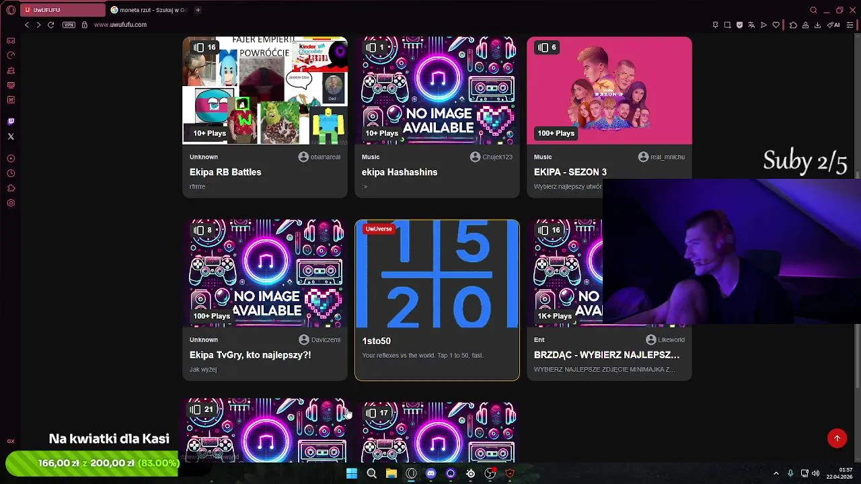861x484 pixels.
Task: Open the site security padlock info
Action: (x=84, y=25)
